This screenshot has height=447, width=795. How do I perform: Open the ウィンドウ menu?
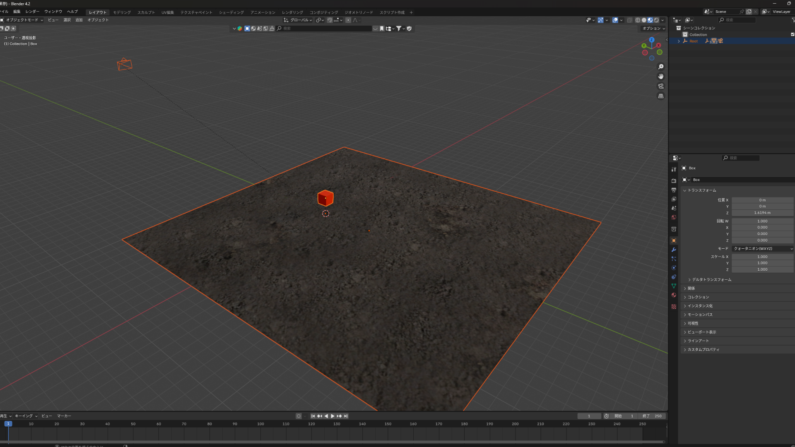[53, 12]
